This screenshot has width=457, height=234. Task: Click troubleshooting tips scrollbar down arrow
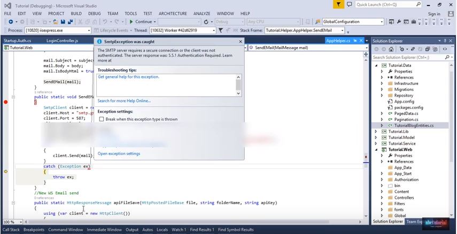coord(238,93)
